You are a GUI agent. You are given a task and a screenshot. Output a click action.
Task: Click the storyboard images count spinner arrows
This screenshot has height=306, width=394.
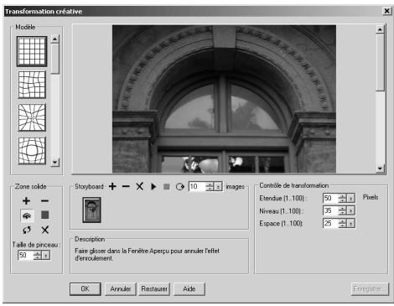210,186
